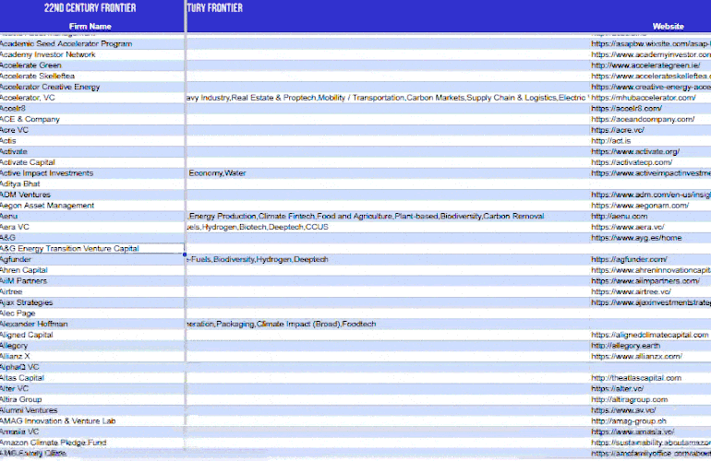Select the Academic Seed Accelerator Program cell
Screen dimensions: 711x461
click(92, 44)
